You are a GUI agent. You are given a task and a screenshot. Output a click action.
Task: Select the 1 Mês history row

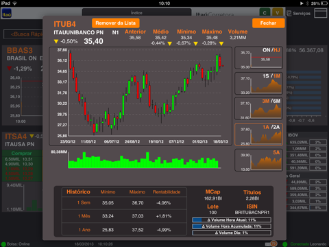(124, 216)
